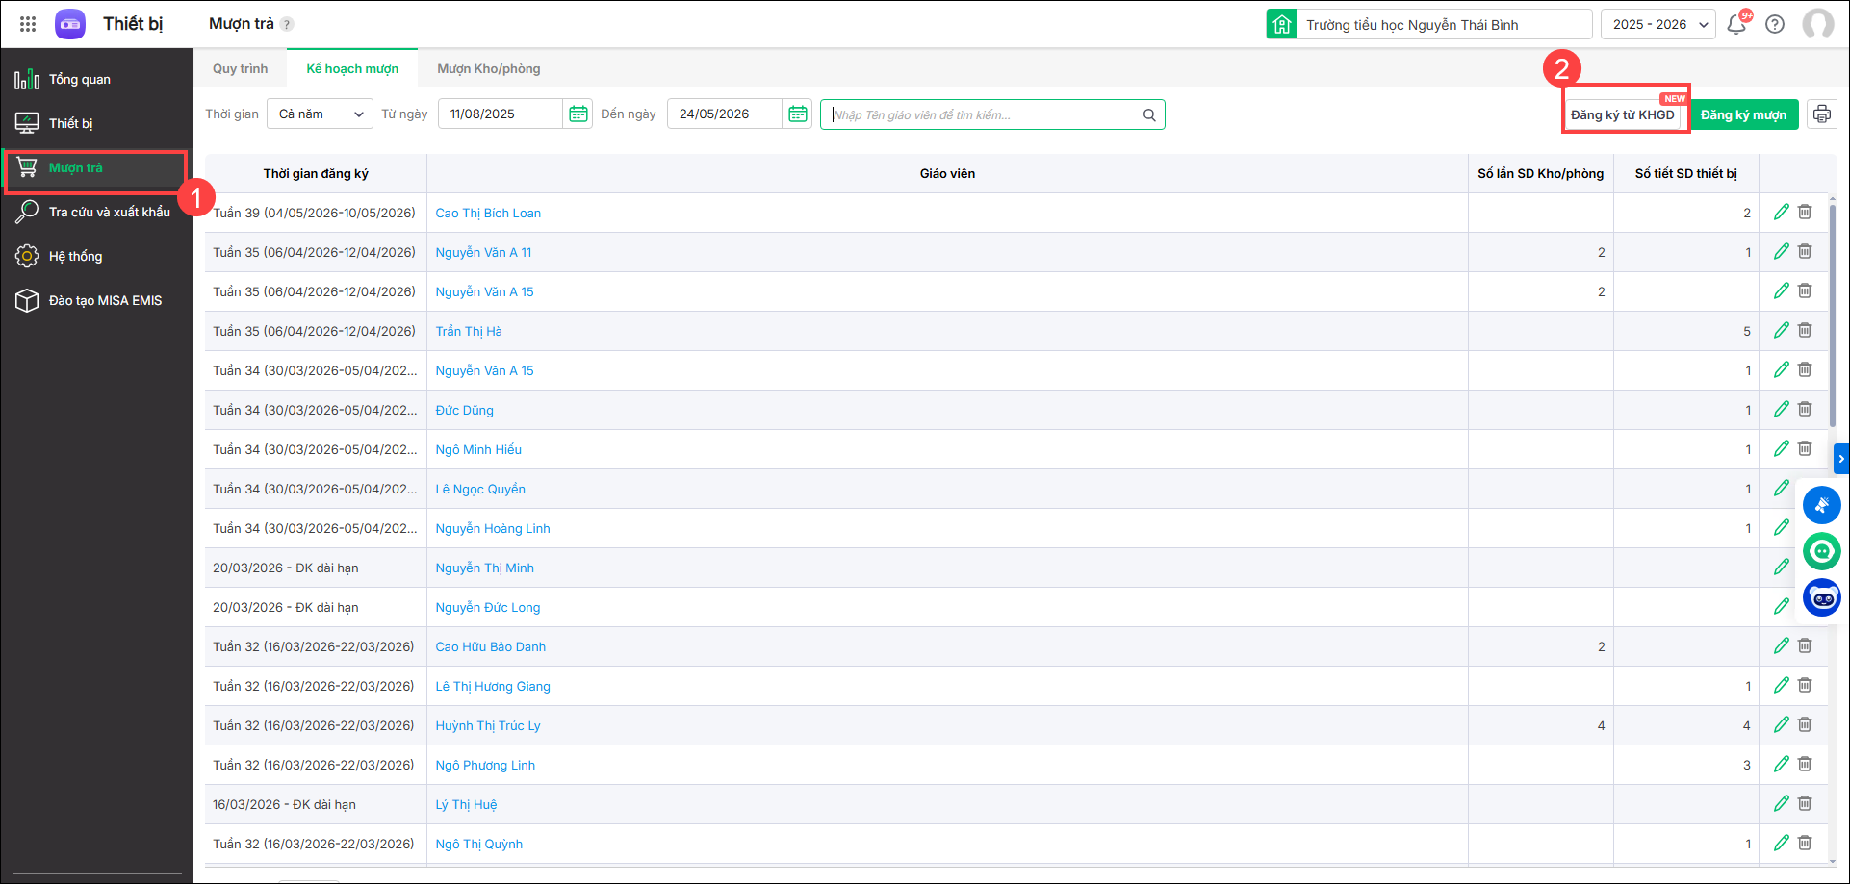Open the 'Đến ngày' calendar picker

point(797,114)
